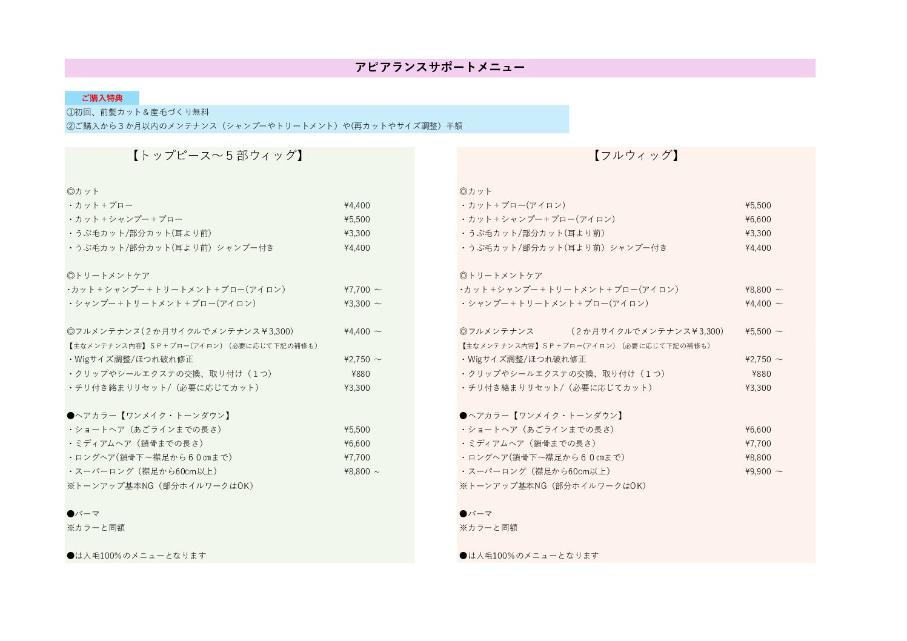Select "※カラーと同額" in the フルウィッグ column
This screenshot has height=641, width=907.
click(x=488, y=528)
